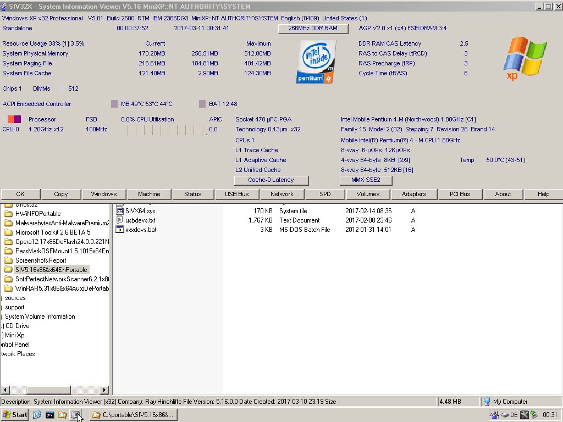The width and height of the screenshot is (563, 422).
Task: Open the Windows menu button
Action: coord(104,194)
